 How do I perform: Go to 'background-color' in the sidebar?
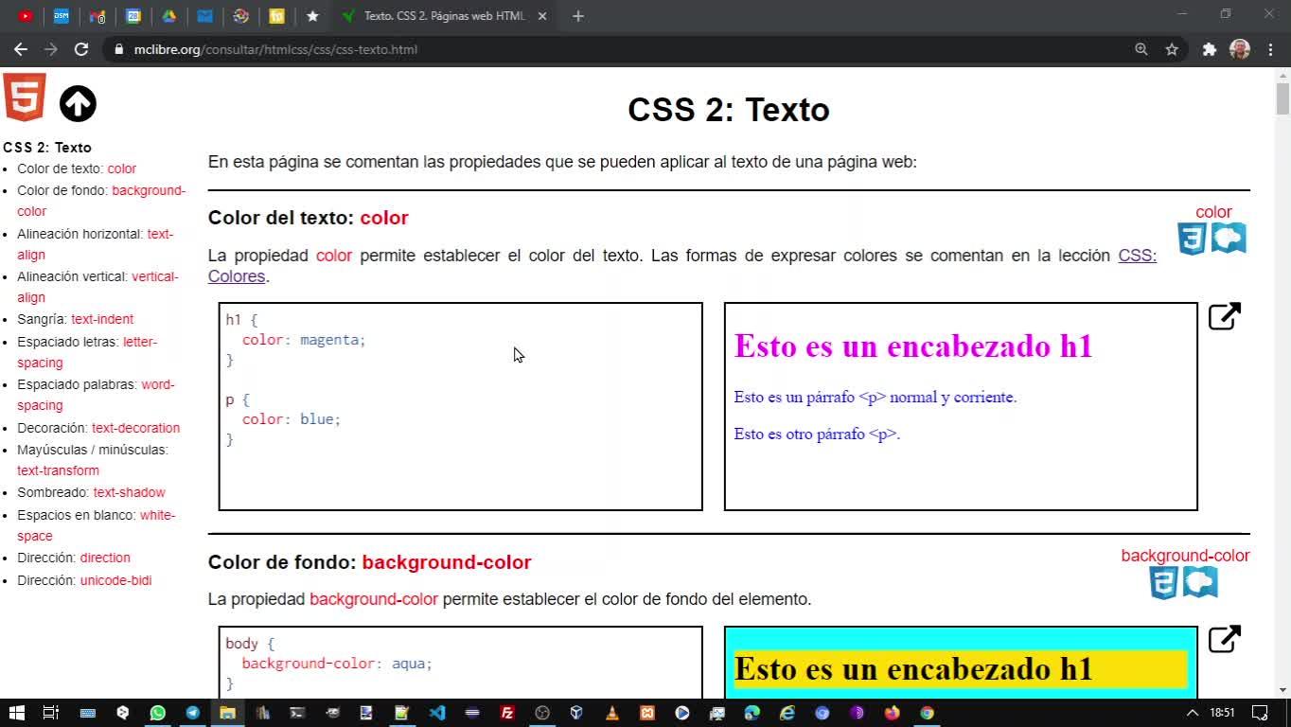[x=101, y=201]
